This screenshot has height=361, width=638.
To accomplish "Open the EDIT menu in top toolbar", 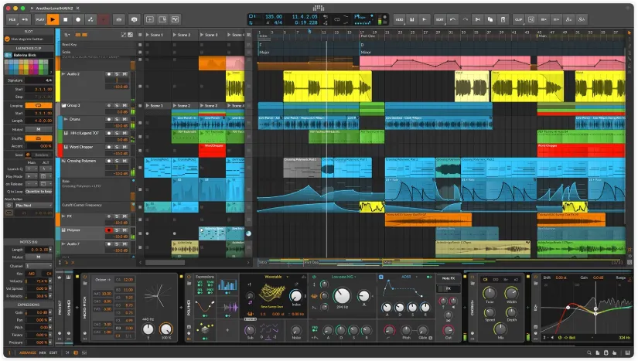I will click(x=440, y=19).
